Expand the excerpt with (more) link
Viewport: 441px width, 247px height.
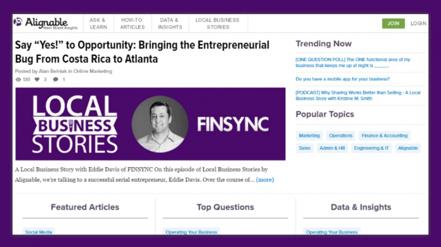click(x=265, y=180)
